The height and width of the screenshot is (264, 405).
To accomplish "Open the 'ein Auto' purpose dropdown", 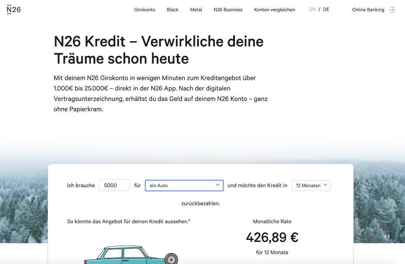I will pyautogui.click(x=184, y=185).
